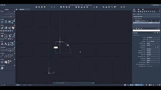The height and width of the screenshot is (90, 161).
Task: Insert a Table with the Table tool
Action: 2,62
